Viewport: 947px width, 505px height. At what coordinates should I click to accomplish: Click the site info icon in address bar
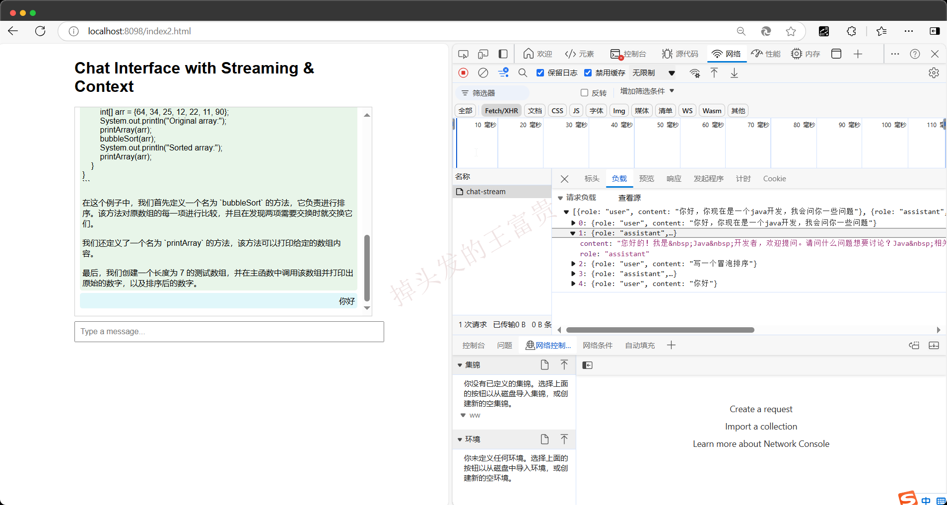point(73,31)
